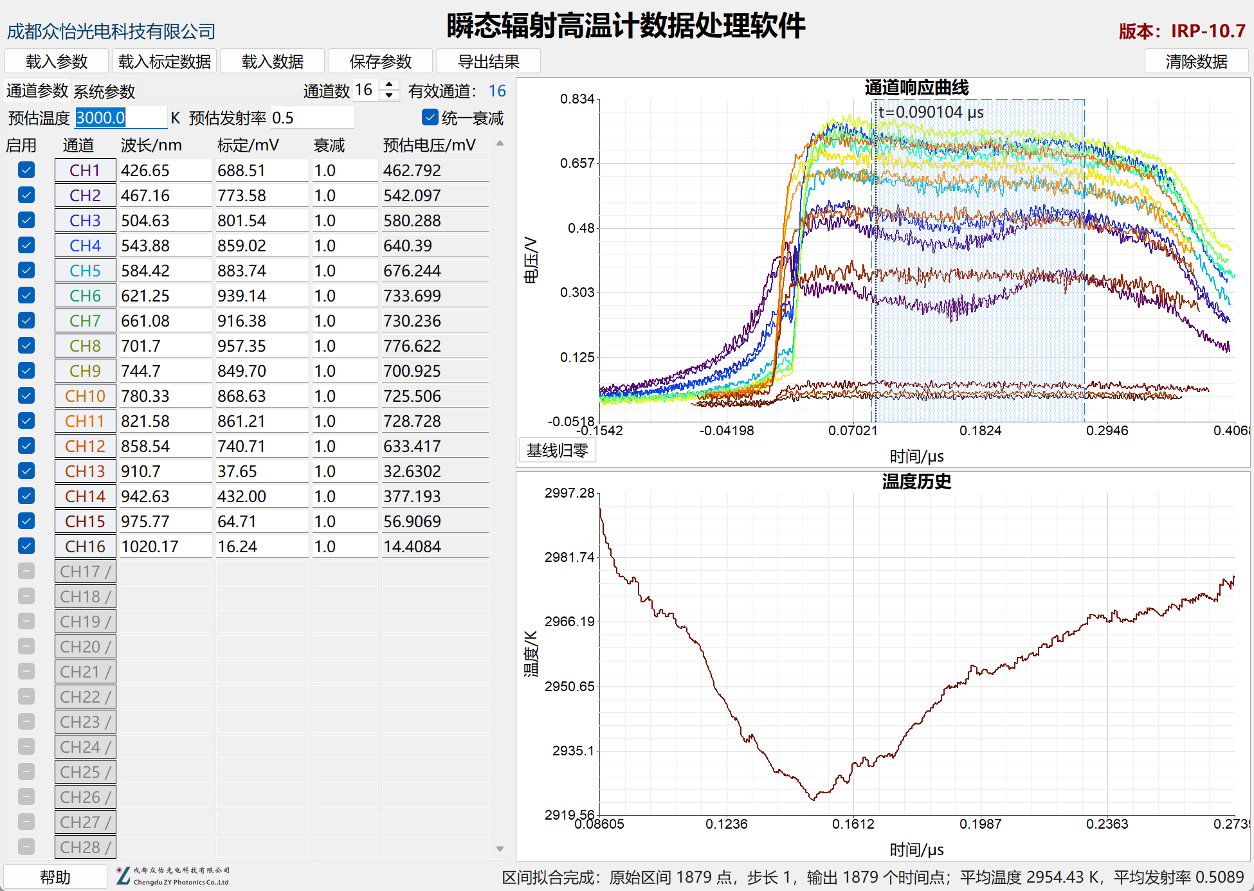Image resolution: width=1254 pixels, height=891 pixels.
Task: Disable the CH1 enable checkbox
Action: click(x=26, y=170)
